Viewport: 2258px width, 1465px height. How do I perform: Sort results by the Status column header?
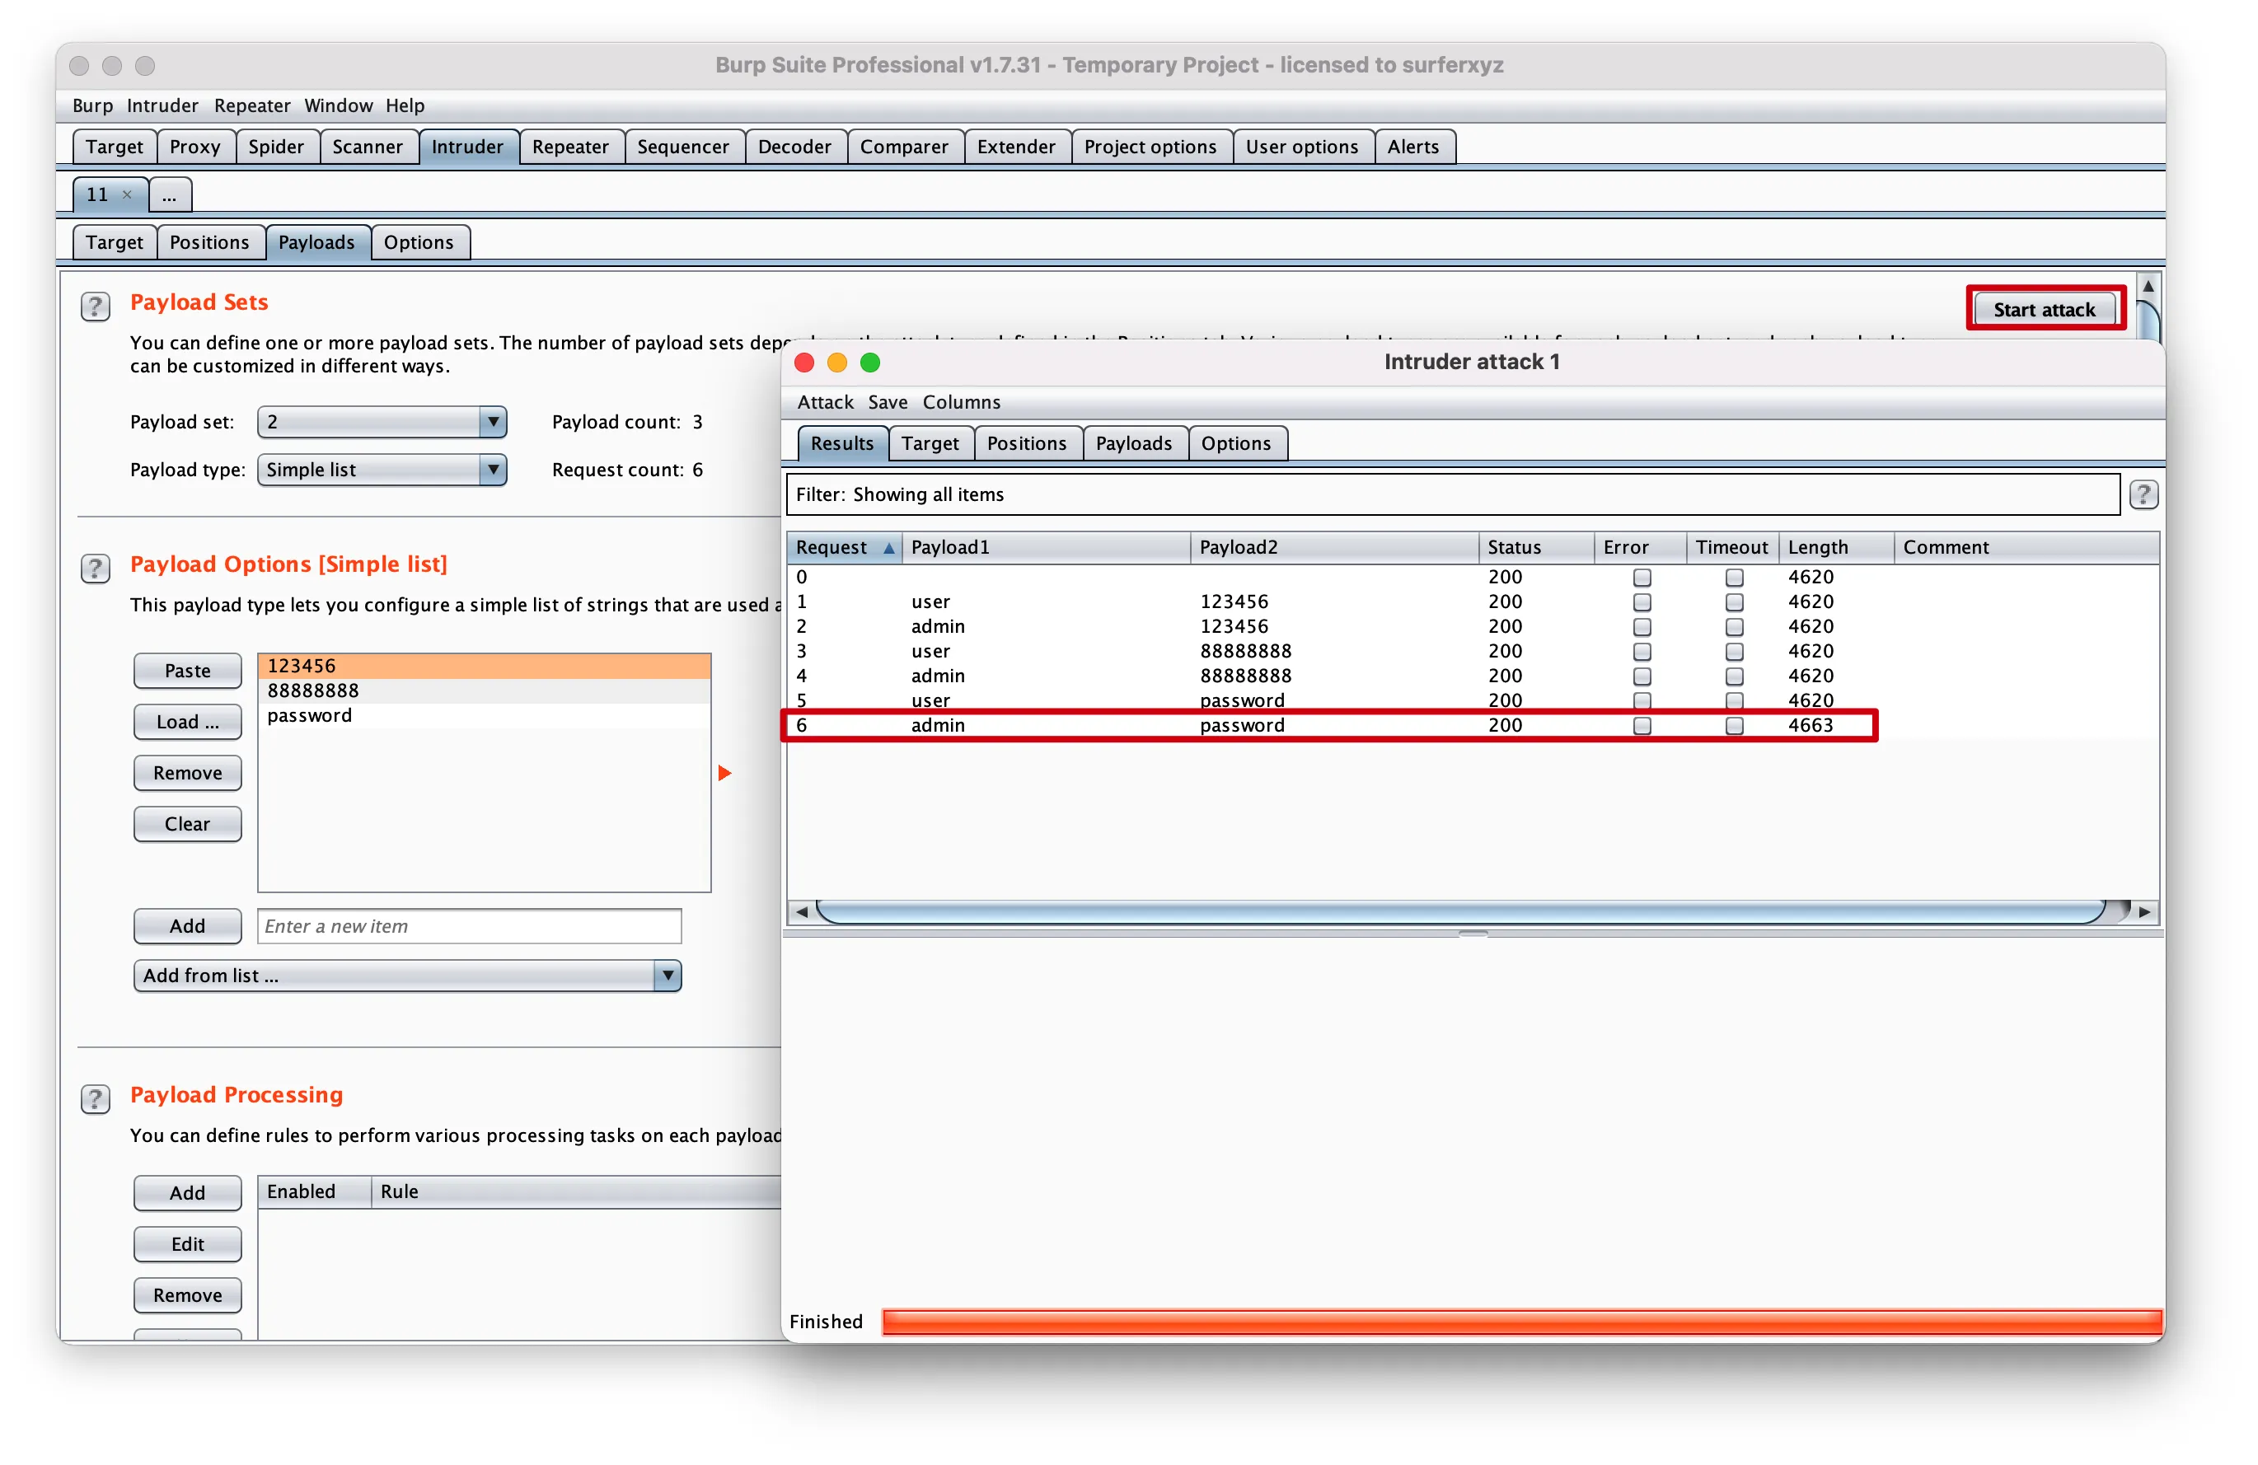pyautogui.click(x=1535, y=547)
